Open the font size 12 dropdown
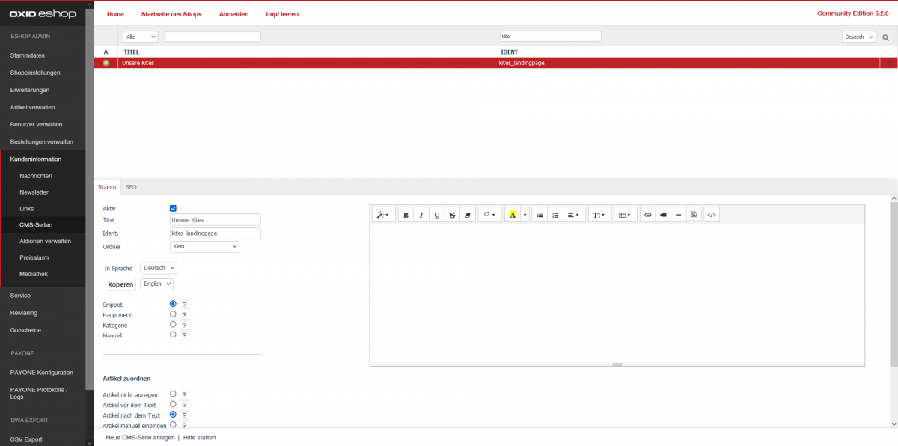898x446 pixels. pos(489,215)
